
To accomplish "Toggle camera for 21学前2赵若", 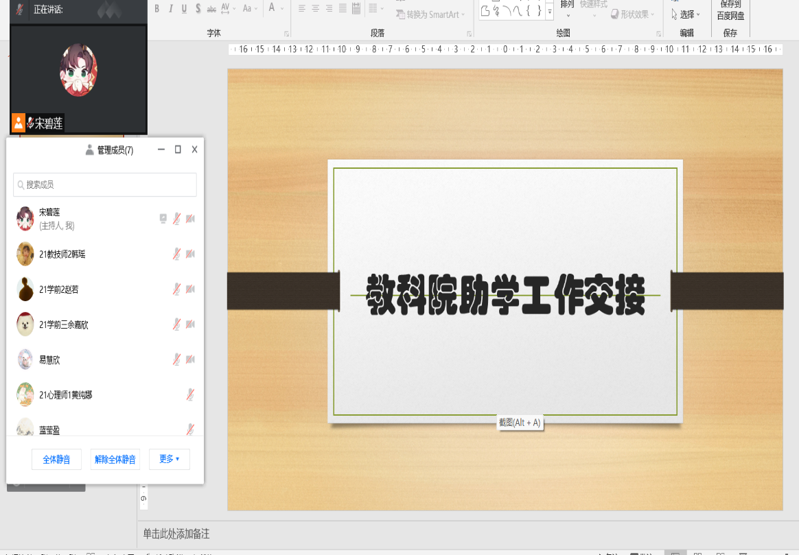I will coord(190,290).
